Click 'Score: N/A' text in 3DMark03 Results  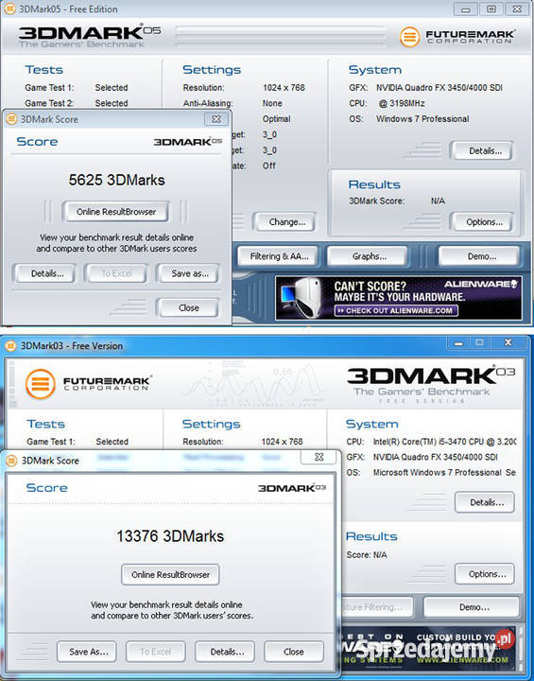tap(367, 554)
